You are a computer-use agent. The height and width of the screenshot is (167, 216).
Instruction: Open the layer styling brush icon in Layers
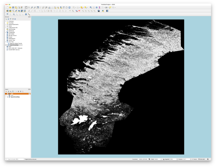coord(6,92)
